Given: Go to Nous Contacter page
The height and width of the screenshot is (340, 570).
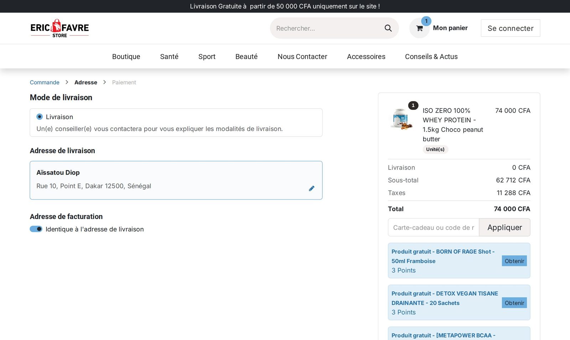Looking at the screenshot, I should tap(302, 57).
